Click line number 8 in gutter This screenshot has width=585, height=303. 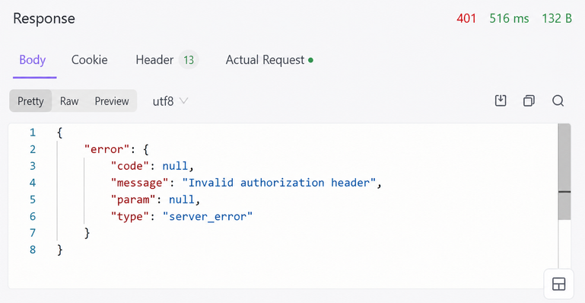click(x=33, y=250)
